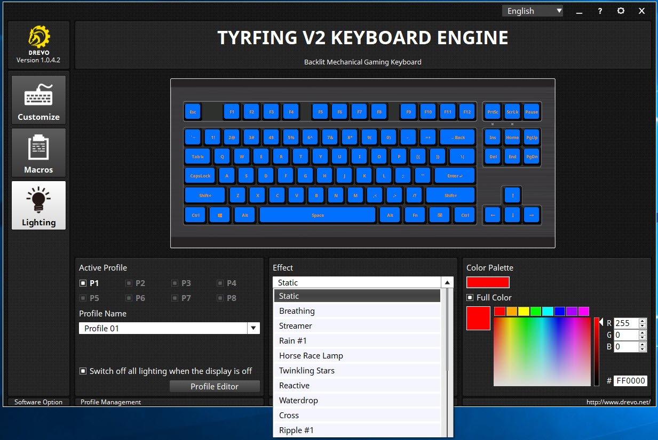The image size is (658, 440).
Task: Select the down arrow key
Action: pyautogui.click(x=512, y=215)
